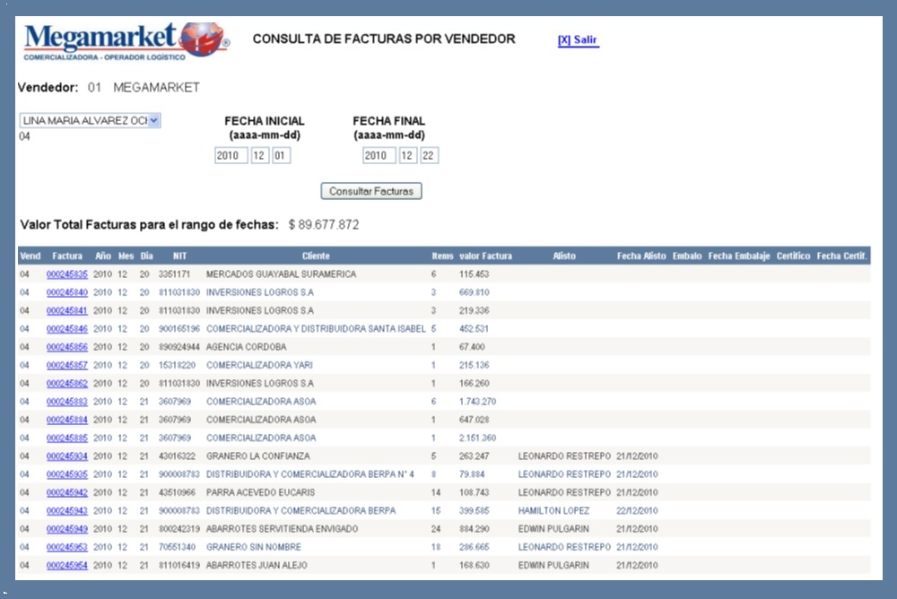897x599 pixels.
Task: Click the Consultar Facturas button
Action: [x=370, y=191]
